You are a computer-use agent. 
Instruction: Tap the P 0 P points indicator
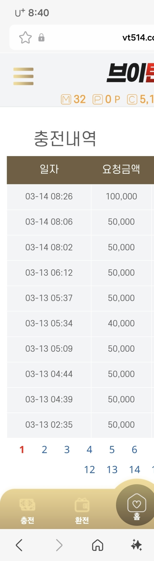(x=106, y=99)
